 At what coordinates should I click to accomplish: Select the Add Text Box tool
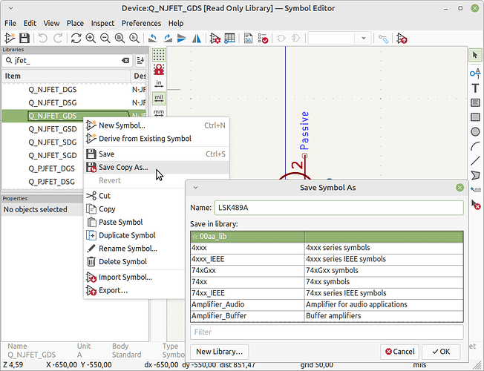point(475,102)
